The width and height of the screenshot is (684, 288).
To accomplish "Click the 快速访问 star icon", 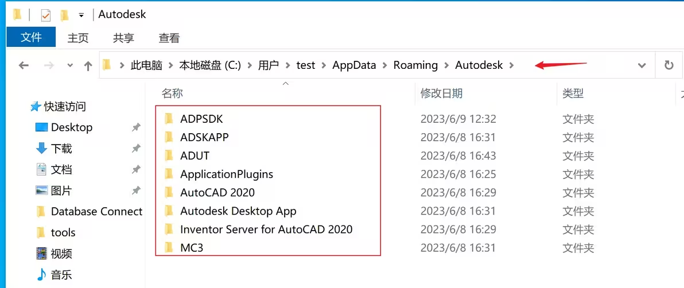I will [x=36, y=106].
